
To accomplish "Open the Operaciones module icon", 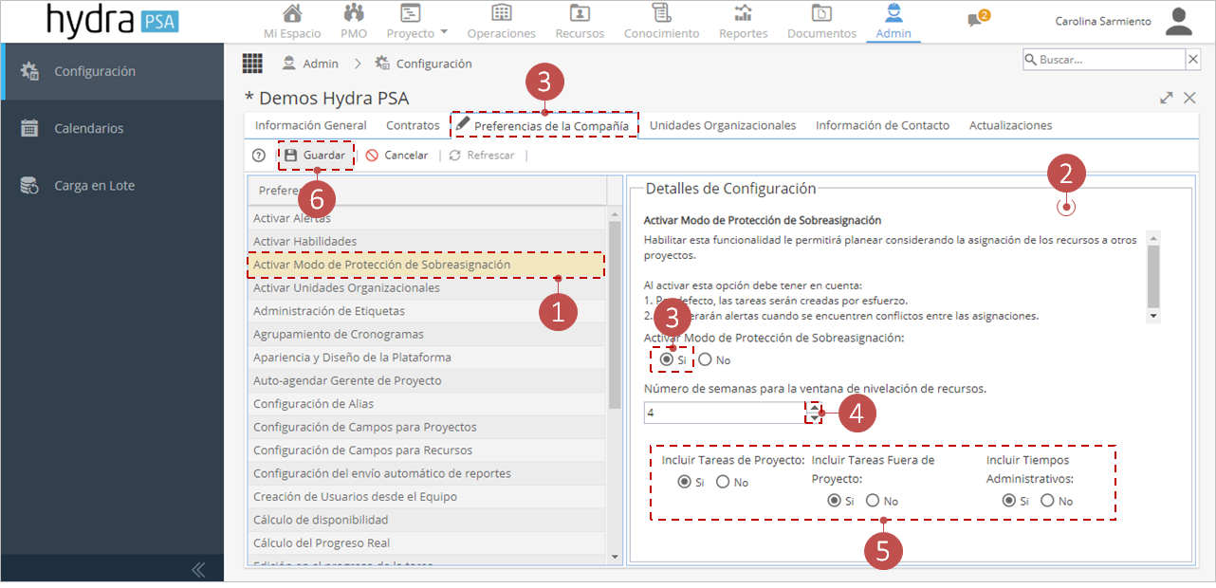I will (501, 13).
